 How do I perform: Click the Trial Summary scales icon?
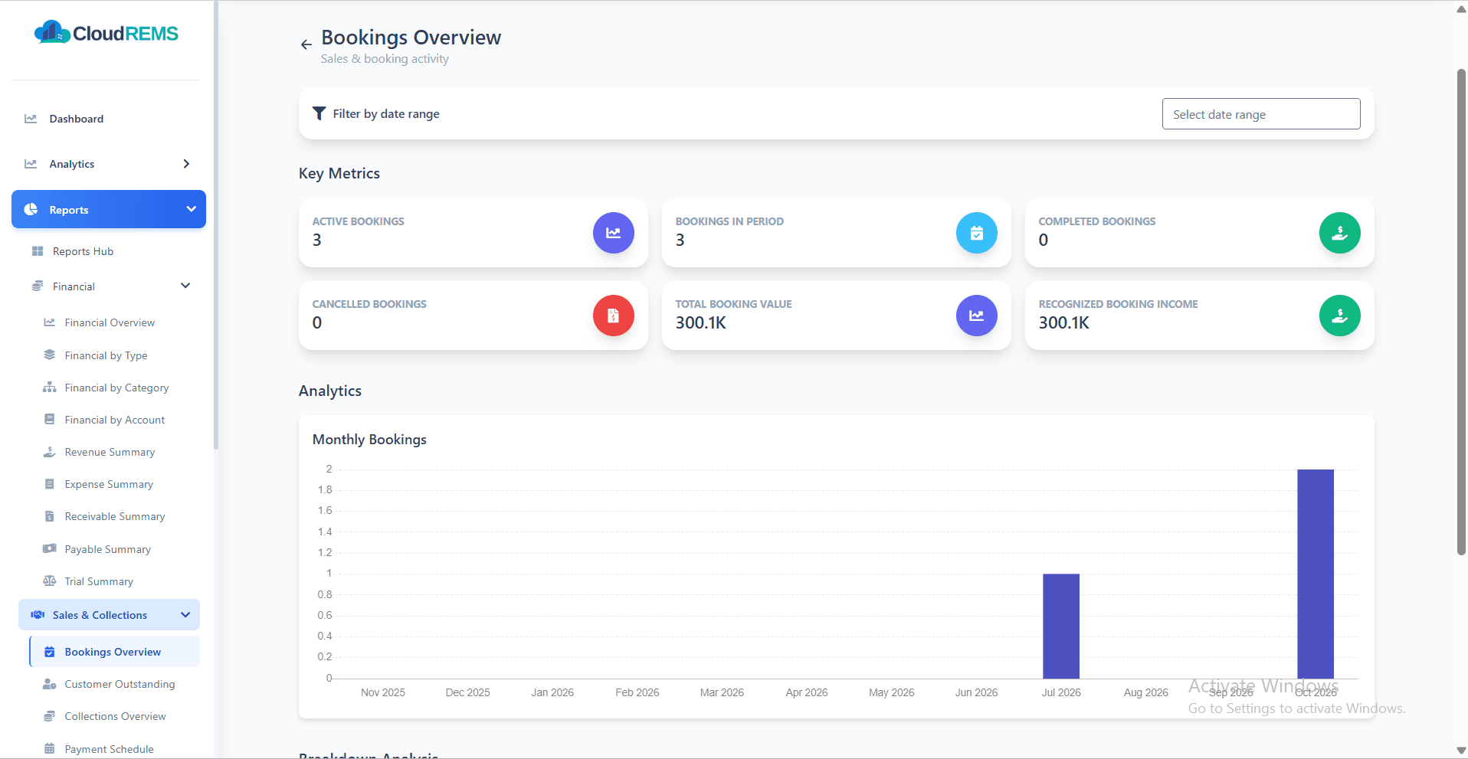tap(50, 581)
